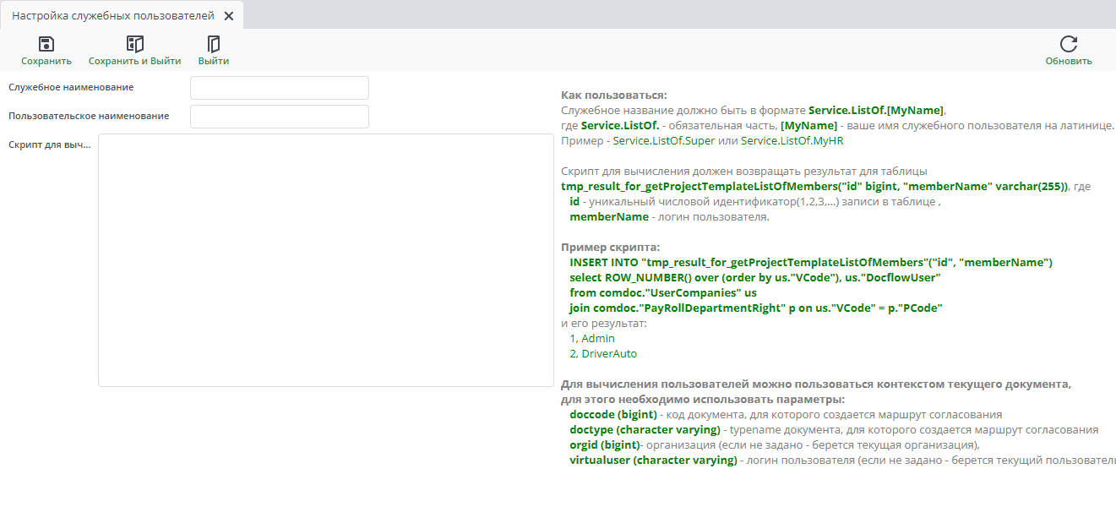Close the Настройка служебных пользователей tab
Image resolution: width=1116 pixels, height=507 pixels.
tap(229, 15)
